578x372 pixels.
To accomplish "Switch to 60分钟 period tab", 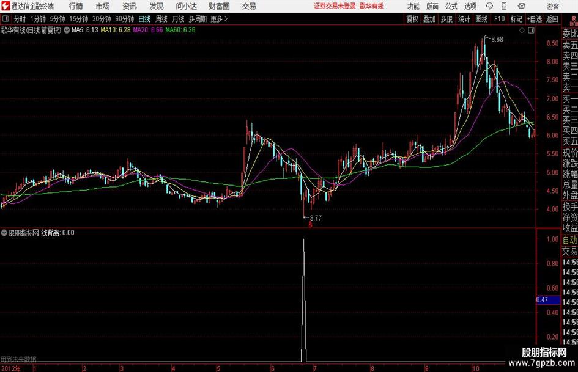I will coord(125,19).
